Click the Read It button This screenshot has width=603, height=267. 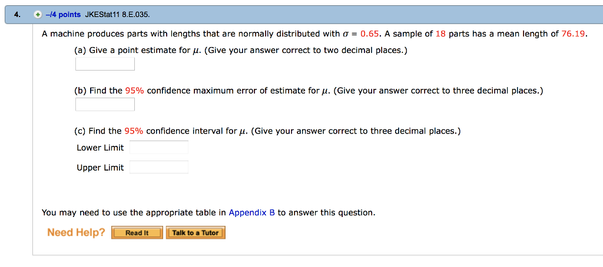pos(137,233)
